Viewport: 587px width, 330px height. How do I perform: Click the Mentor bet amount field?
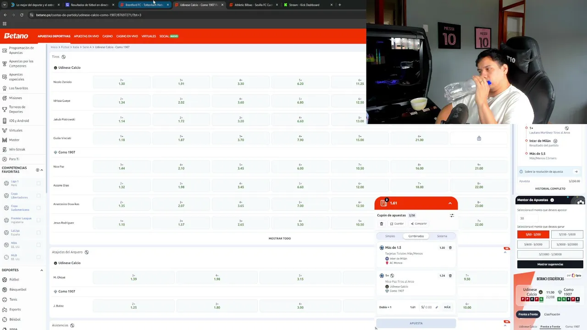pos(528,218)
